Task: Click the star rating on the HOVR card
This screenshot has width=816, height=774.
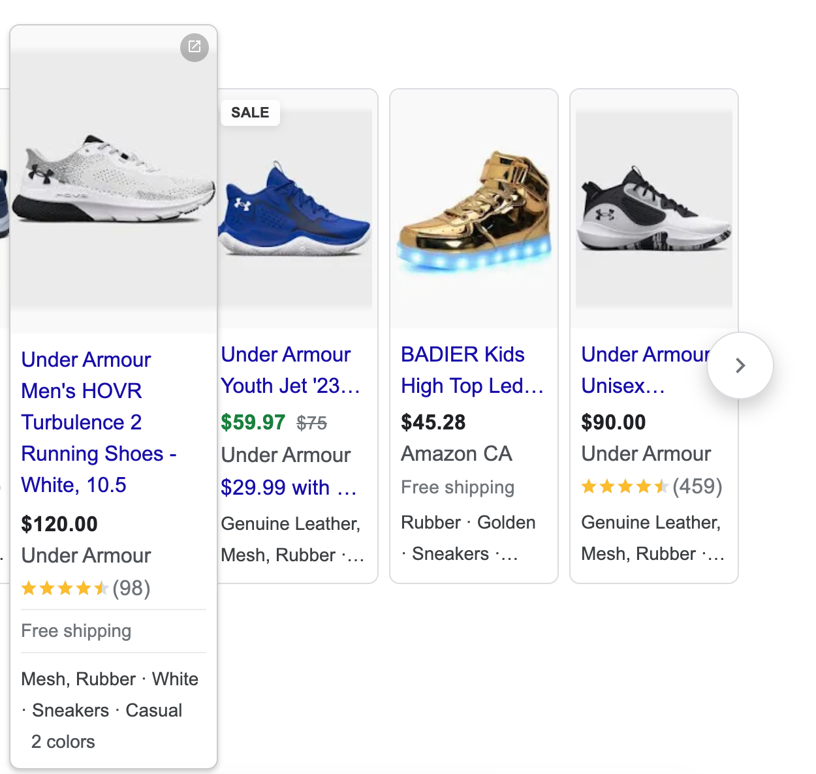Action: coord(65,588)
